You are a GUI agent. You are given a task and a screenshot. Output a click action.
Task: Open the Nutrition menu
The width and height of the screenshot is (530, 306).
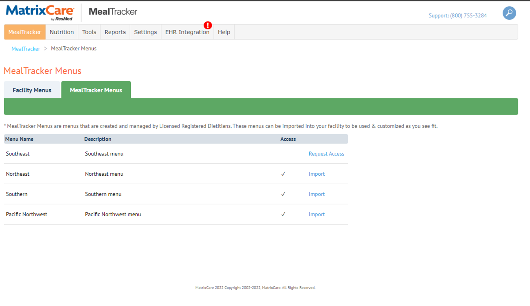tap(62, 32)
